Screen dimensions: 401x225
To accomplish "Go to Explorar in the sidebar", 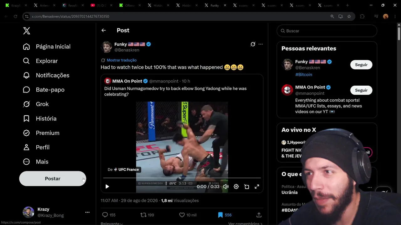I will coord(40,61).
